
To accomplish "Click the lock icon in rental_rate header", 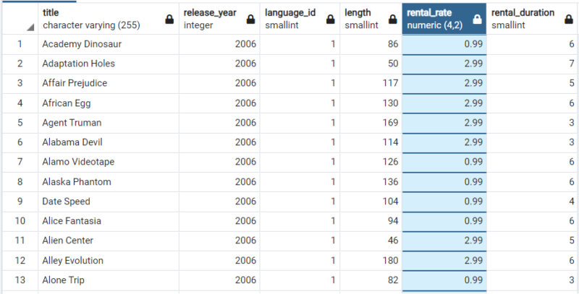I will coord(477,20).
